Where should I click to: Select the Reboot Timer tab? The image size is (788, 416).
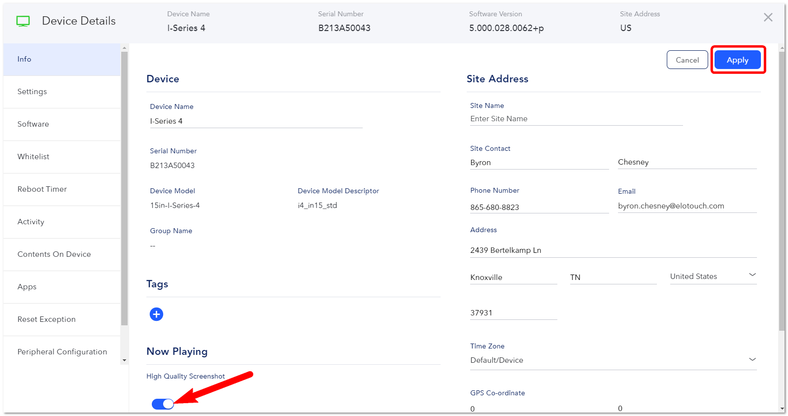click(x=62, y=189)
